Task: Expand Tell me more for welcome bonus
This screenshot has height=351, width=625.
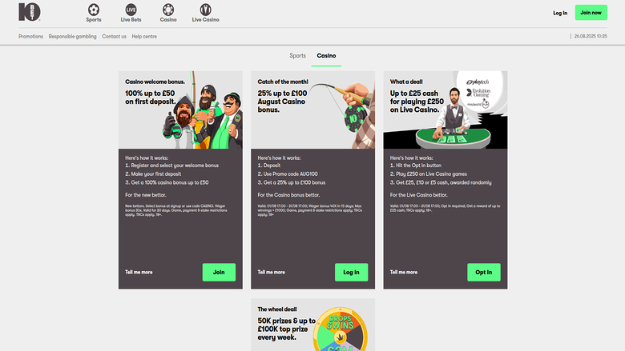Action: (x=139, y=272)
